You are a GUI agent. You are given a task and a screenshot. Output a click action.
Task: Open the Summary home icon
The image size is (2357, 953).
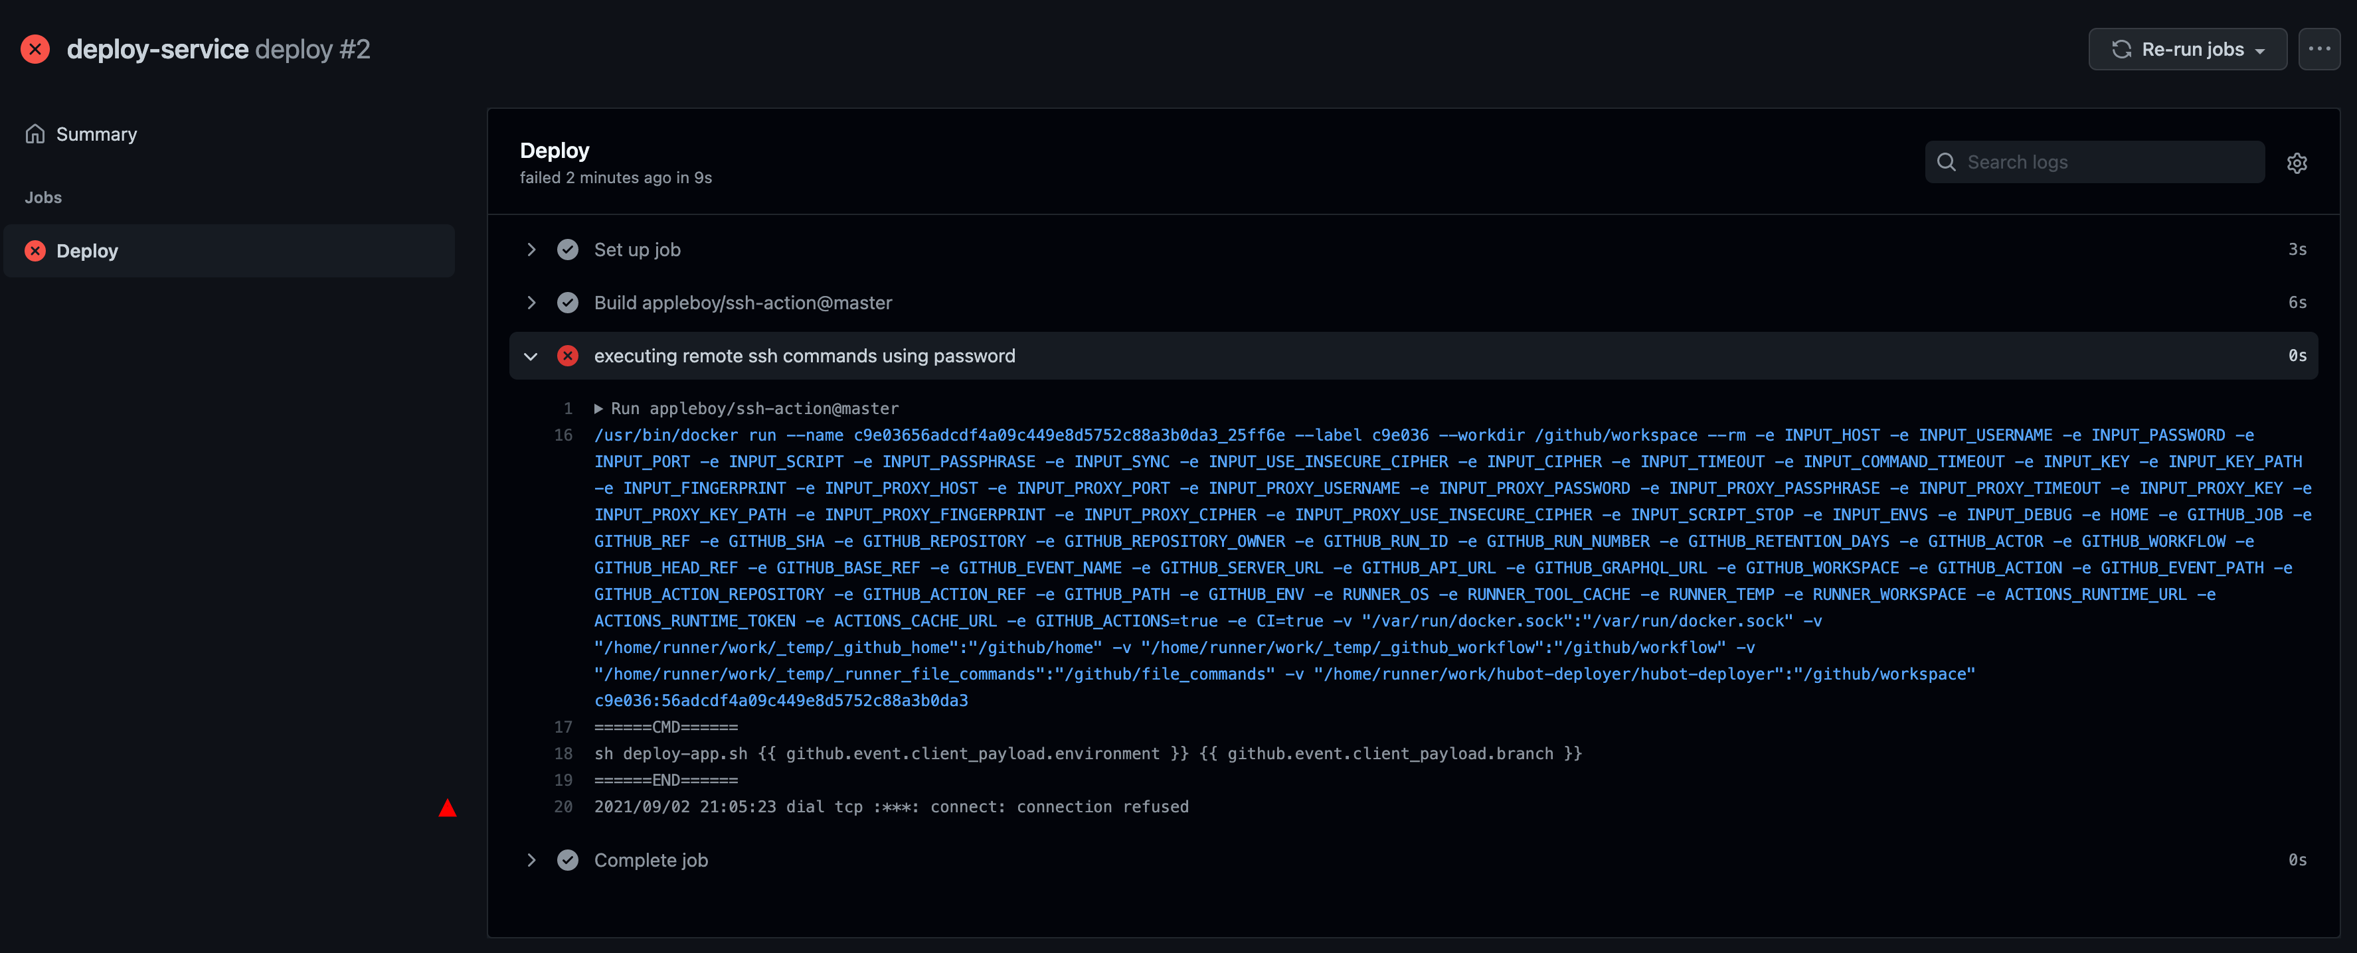coord(35,133)
